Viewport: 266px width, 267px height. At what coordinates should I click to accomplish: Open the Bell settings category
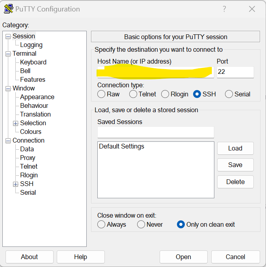tap(25, 71)
